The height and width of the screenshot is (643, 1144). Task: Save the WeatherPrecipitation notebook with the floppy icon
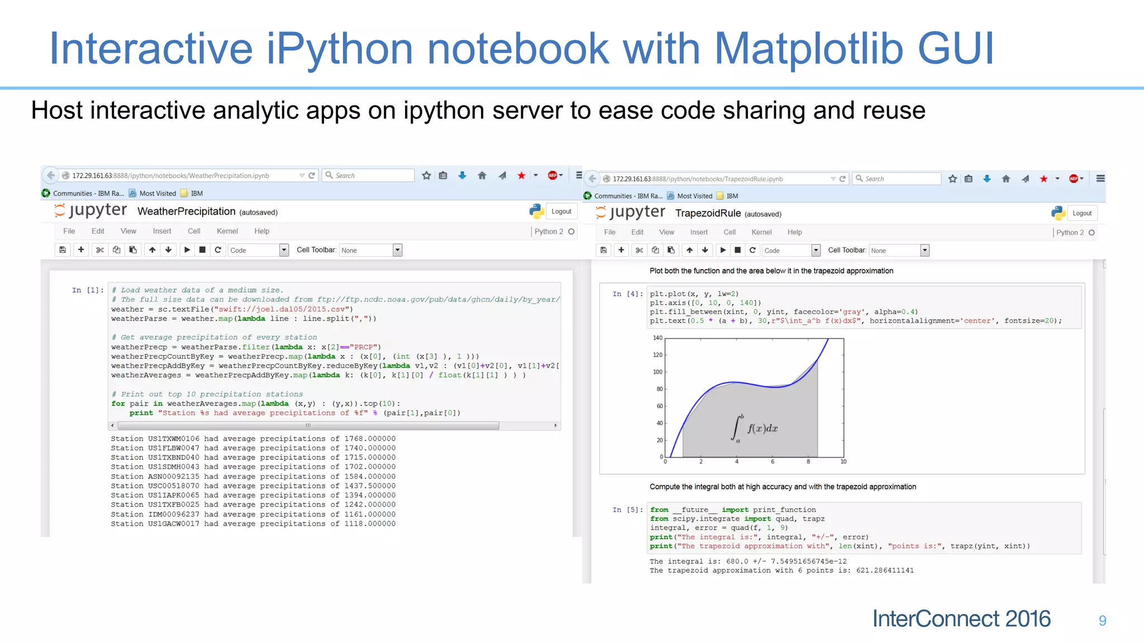(x=63, y=250)
